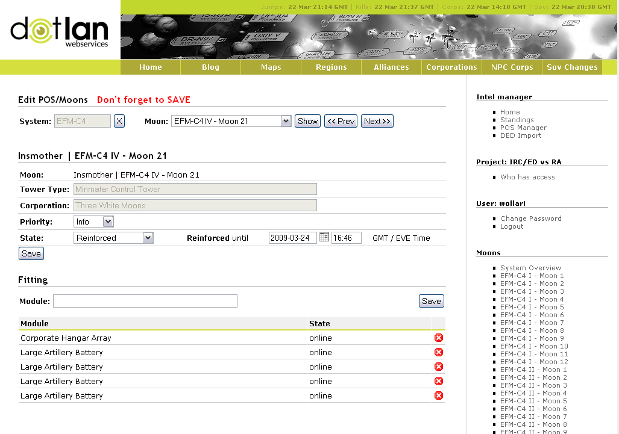Clear the system field with X button
This screenshot has height=434, width=619.
(119, 121)
